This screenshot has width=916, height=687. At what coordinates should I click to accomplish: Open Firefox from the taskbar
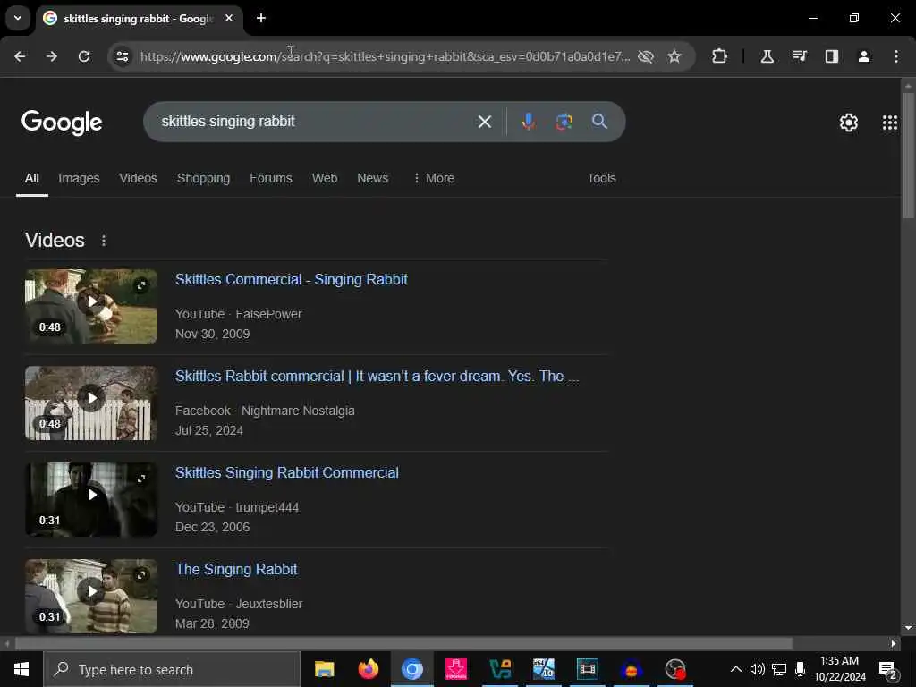(368, 669)
